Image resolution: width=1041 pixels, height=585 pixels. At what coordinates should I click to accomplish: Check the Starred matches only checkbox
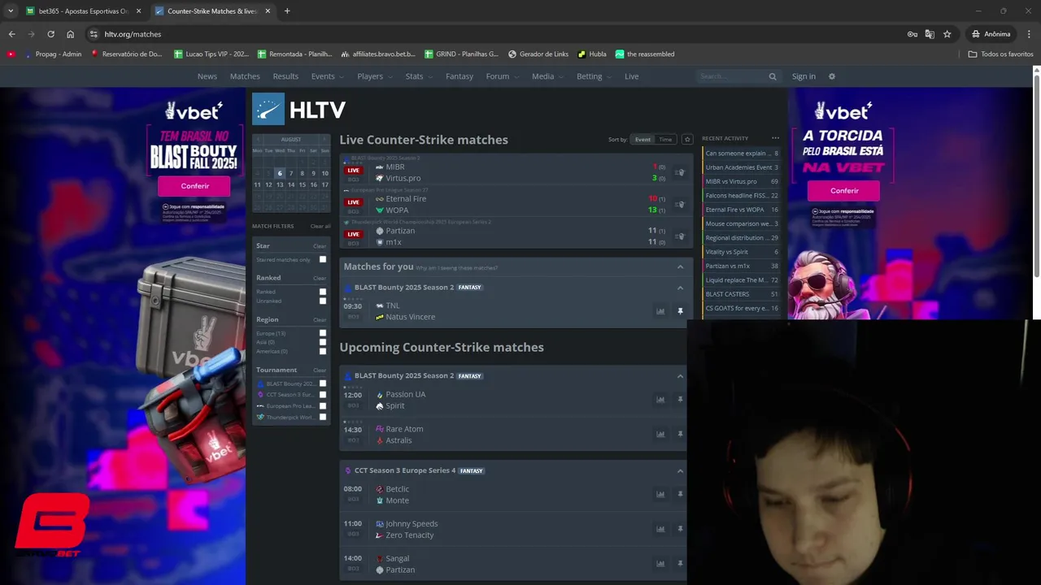[x=323, y=259]
